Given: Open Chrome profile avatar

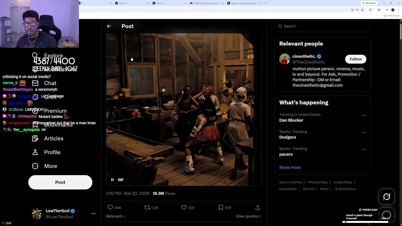Looking at the screenshot, I should pos(393,10).
